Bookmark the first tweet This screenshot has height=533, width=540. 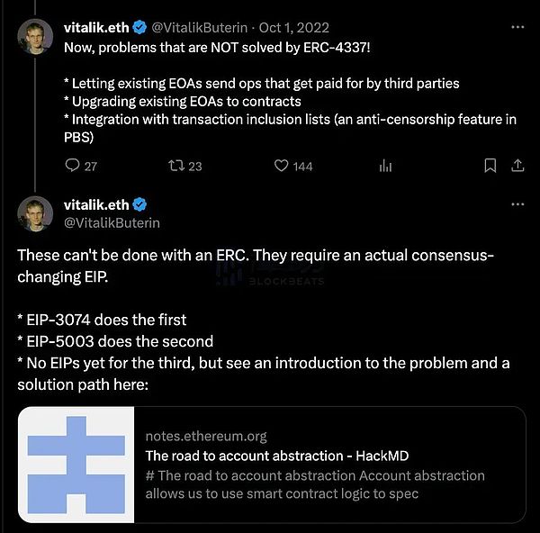tap(490, 166)
